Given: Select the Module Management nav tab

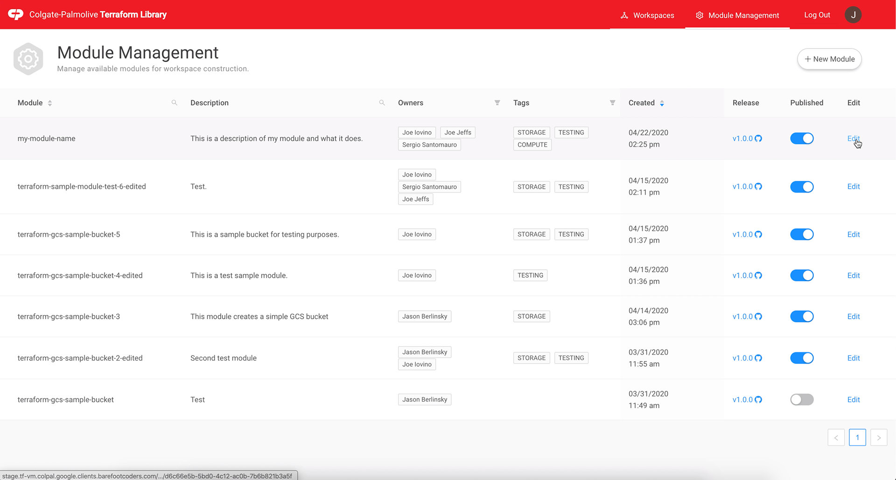Looking at the screenshot, I should pos(737,15).
